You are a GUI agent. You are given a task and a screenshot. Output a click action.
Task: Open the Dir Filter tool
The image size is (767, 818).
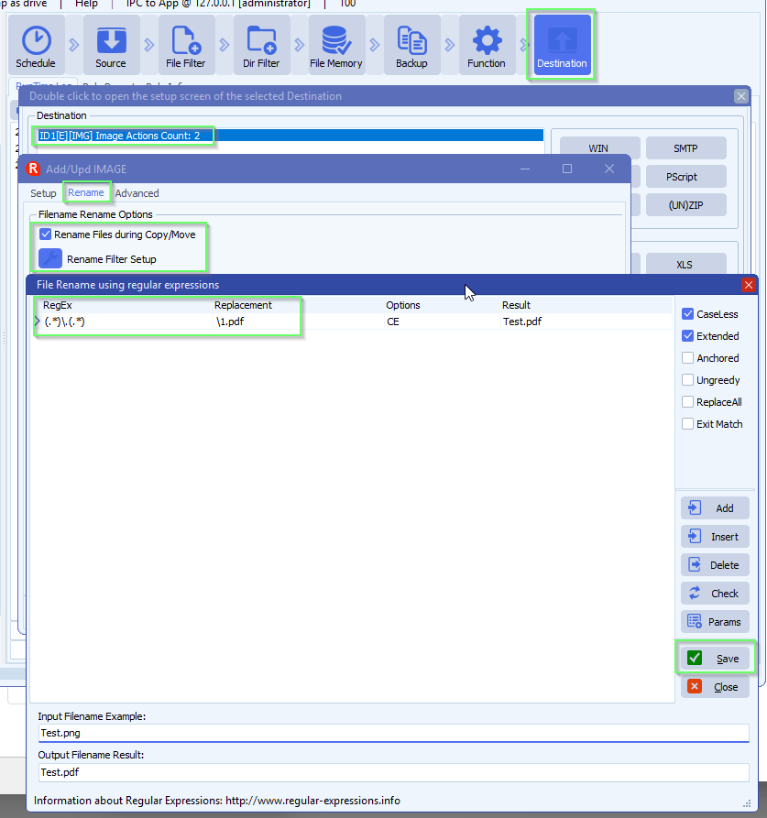pos(261,44)
